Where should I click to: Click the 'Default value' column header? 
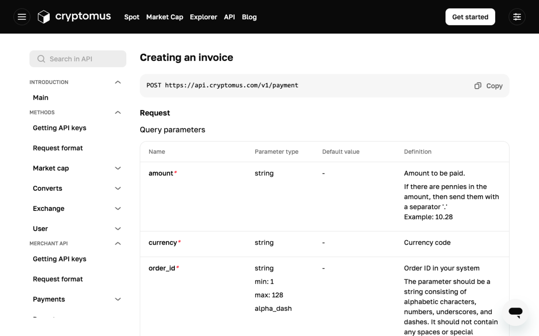pyautogui.click(x=341, y=152)
